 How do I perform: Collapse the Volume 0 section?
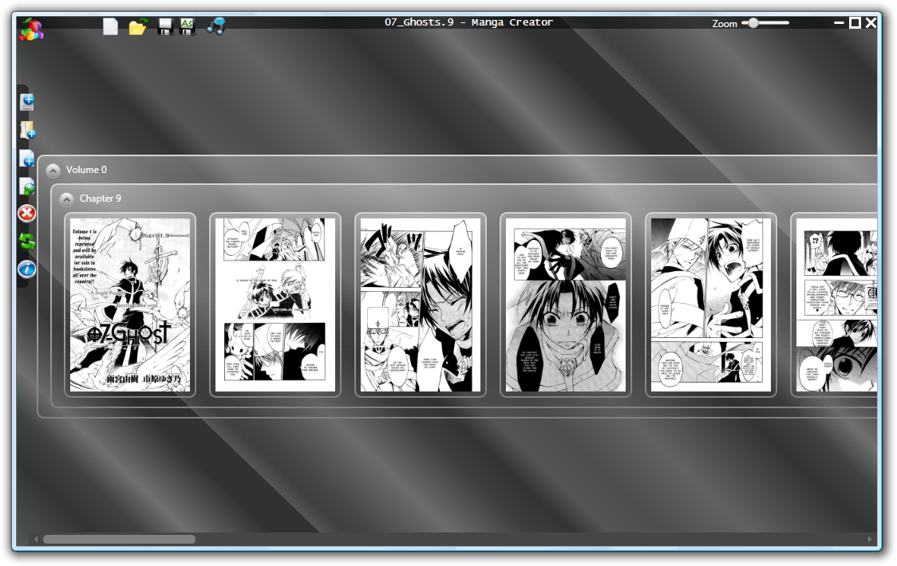(53, 170)
